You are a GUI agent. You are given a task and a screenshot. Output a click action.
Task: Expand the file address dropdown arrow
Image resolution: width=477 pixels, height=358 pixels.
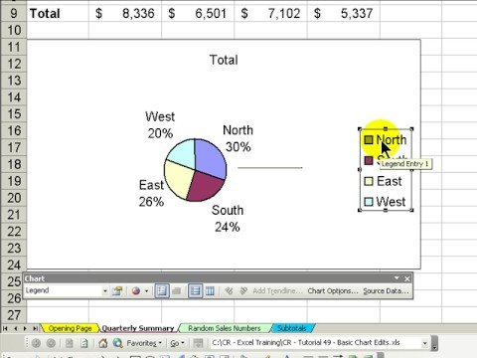coord(425,343)
